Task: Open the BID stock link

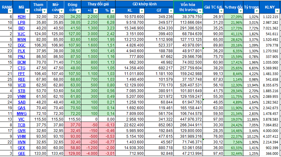Action: pyautogui.click(x=22, y=28)
